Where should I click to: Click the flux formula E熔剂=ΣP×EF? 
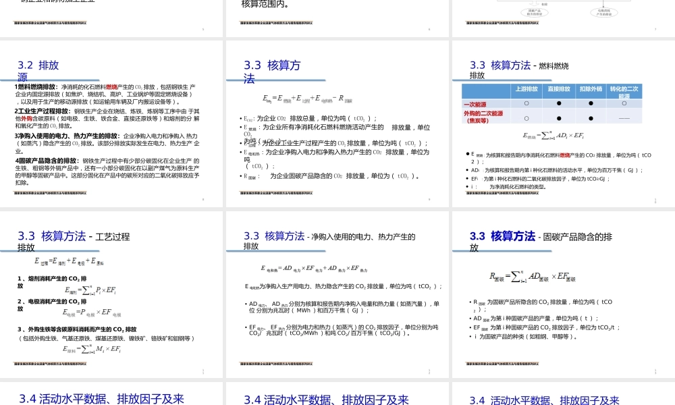click(90, 290)
